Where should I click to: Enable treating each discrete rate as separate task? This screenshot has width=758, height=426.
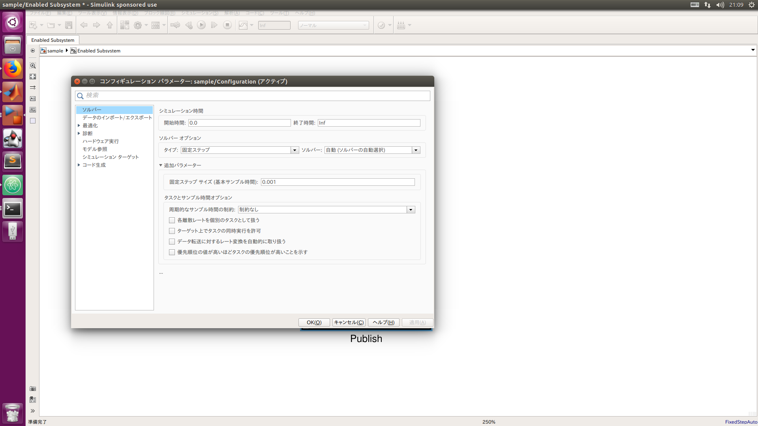click(x=172, y=220)
